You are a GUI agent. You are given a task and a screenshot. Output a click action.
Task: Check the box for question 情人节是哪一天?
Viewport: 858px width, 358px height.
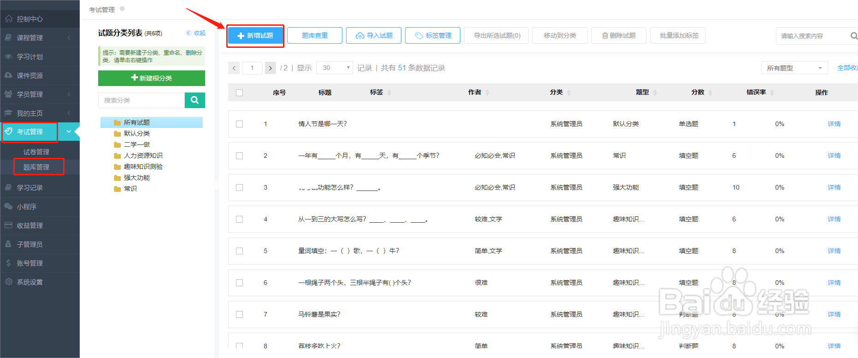[239, 124]
